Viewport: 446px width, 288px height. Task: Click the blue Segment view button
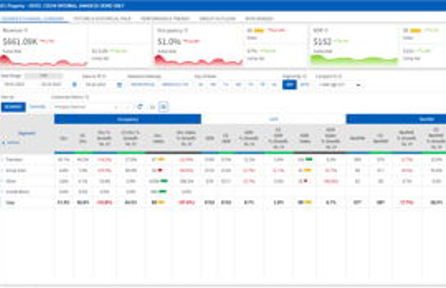(13, 107)
